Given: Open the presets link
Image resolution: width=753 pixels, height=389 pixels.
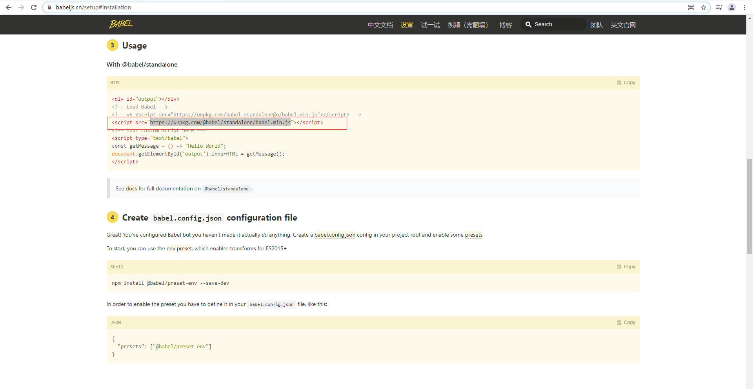Looking at the screenshot, I should 474,235.
